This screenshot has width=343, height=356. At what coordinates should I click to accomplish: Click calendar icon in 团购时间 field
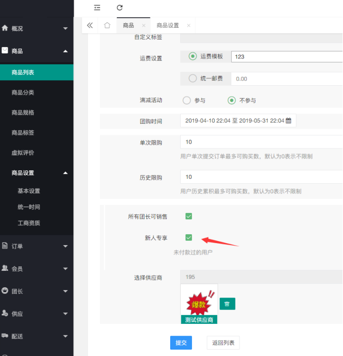pyautogui.click(x=289, y=120)
